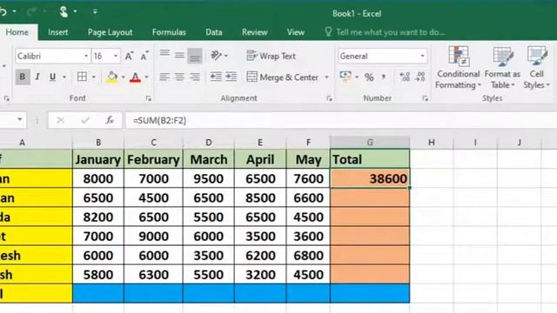Open the underline style dropdown arrow
This screenshot has height=313, width=557.
[64, 77]
